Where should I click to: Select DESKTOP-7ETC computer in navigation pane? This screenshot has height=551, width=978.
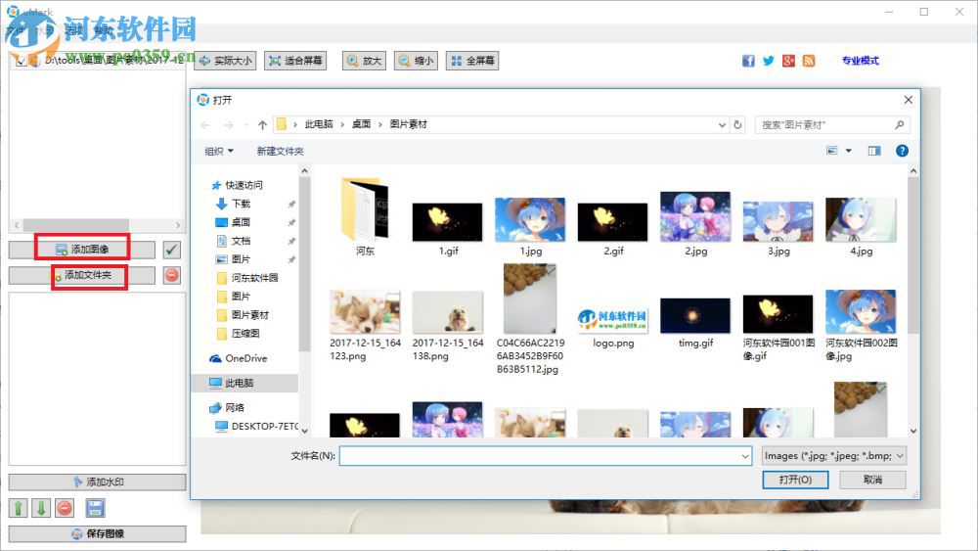(x=257, y=426)
